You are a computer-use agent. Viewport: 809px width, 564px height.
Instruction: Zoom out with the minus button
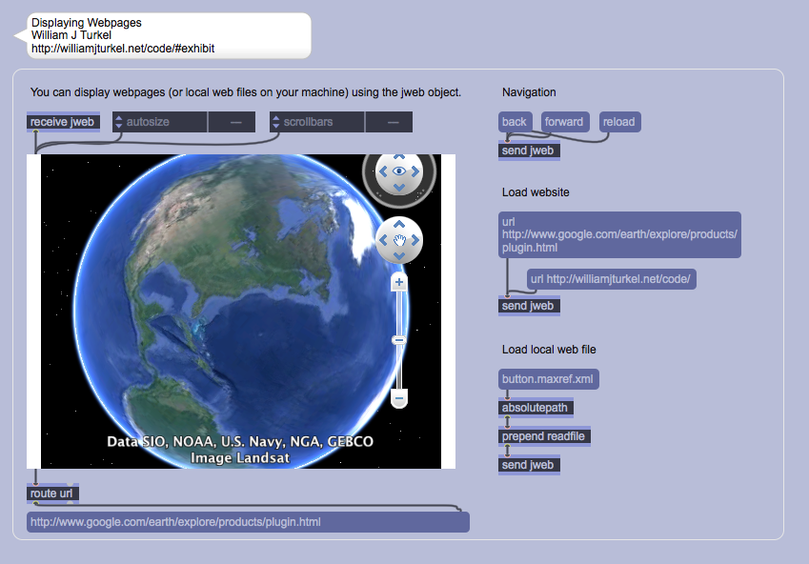point(399,396)
